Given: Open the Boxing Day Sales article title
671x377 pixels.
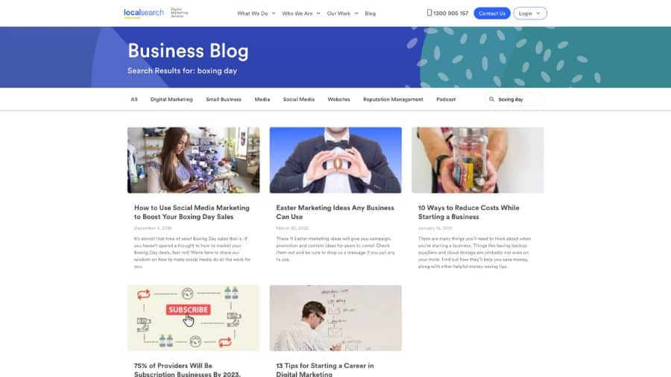Looking at the screenshot, I should (x=192, y=212).
